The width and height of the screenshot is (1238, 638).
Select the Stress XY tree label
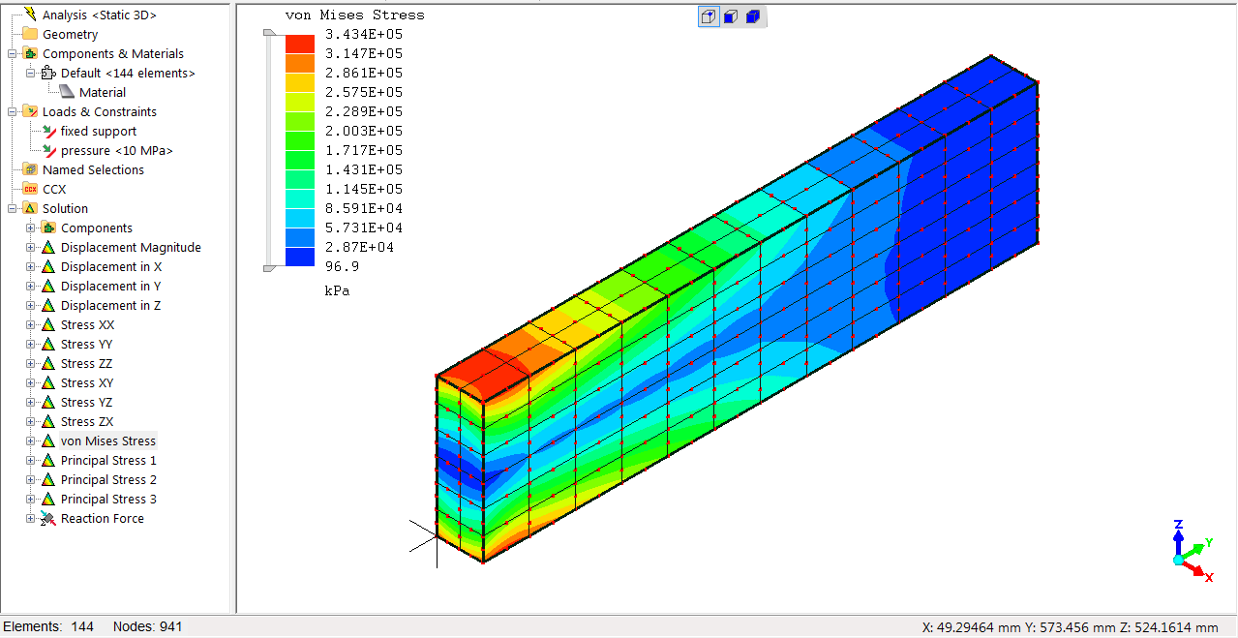pos(87,382)
